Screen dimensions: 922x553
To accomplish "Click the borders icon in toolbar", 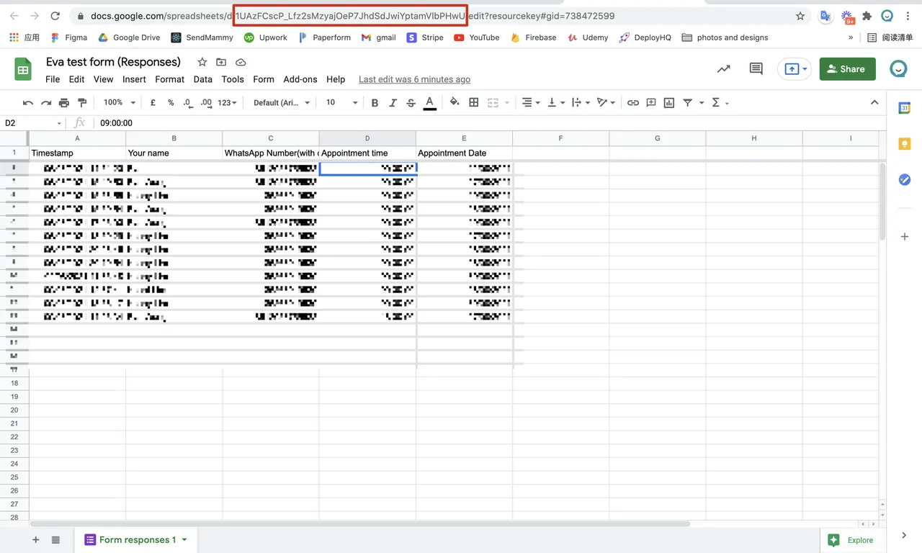I will (x=474, y=103).
